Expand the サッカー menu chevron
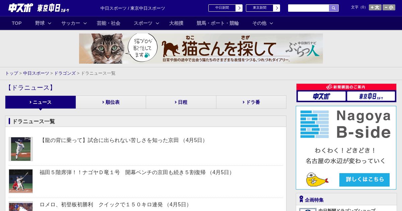402x211 pixels. 85,23
